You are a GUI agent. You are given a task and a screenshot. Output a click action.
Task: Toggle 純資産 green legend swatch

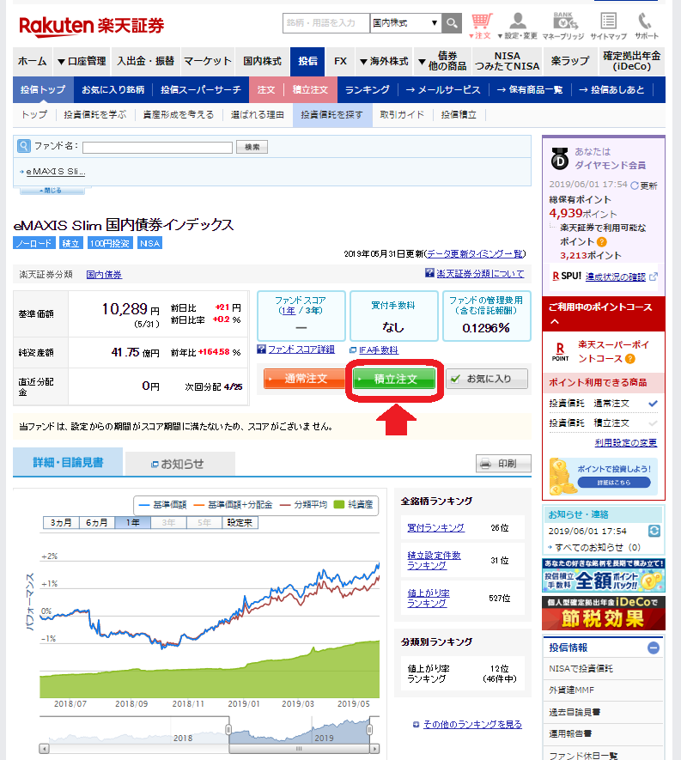click(x=339, y=505)
